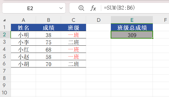Click 二班 cell in 小胡's row
This screenshot has height=97, width=169.
(74, 64)
